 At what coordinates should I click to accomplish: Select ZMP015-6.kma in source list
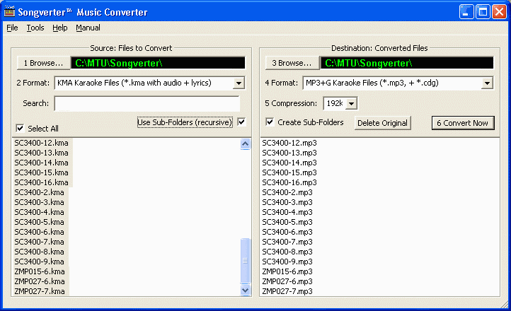pos(40,271)
